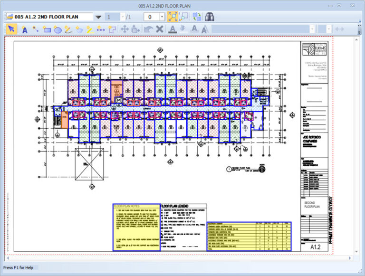This screenshot has height=276, width=365.
Task: Select the cloud shape tool
Action: 79,29
